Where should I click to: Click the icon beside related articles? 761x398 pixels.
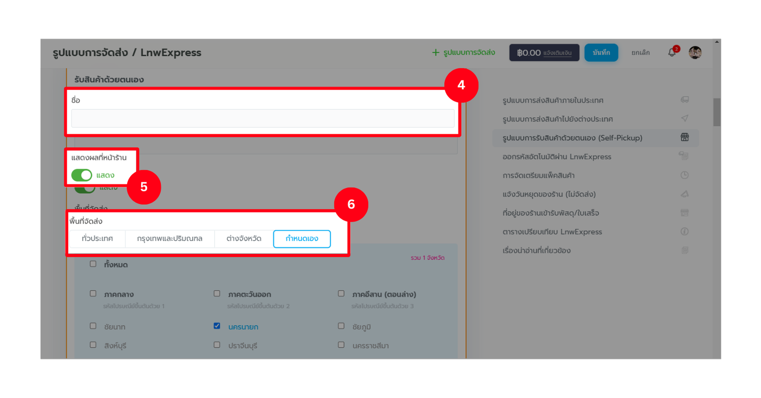685,250
